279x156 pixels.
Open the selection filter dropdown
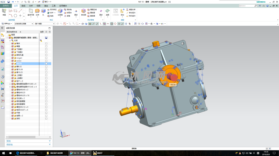click(24, 24)
